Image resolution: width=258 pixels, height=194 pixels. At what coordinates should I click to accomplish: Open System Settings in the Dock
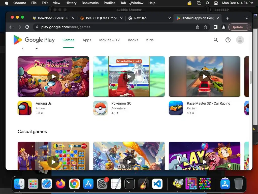click(x=102, y=184)
